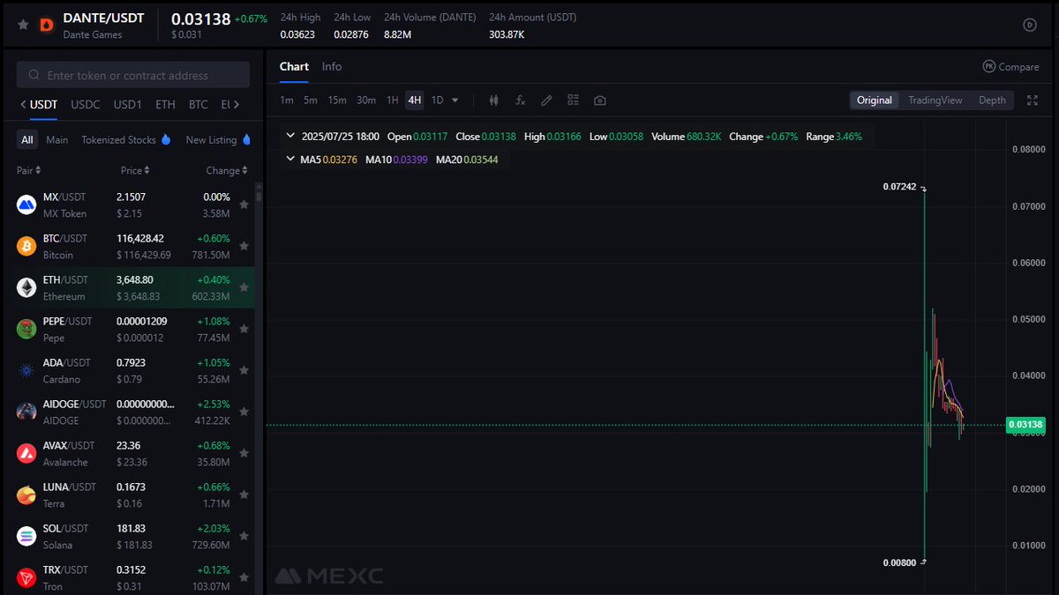
Task: Click the Avalanche coin logo
Action: tap(26, 453)
